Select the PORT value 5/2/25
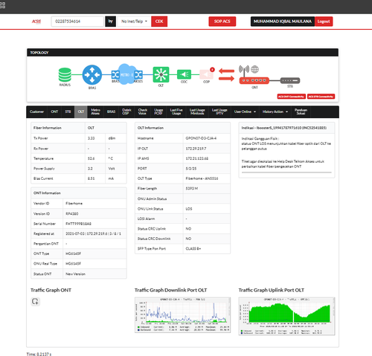This screenshot has width=372, height=356. 191,169
